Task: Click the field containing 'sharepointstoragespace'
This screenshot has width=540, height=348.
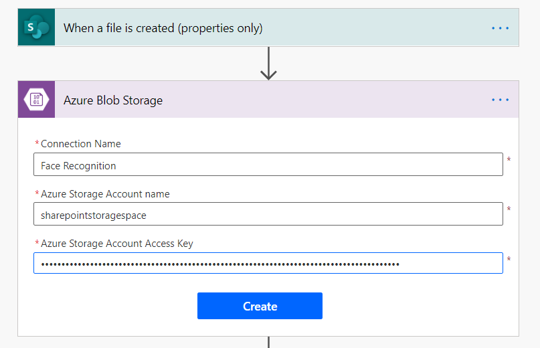Action: [x=268, y=214]
